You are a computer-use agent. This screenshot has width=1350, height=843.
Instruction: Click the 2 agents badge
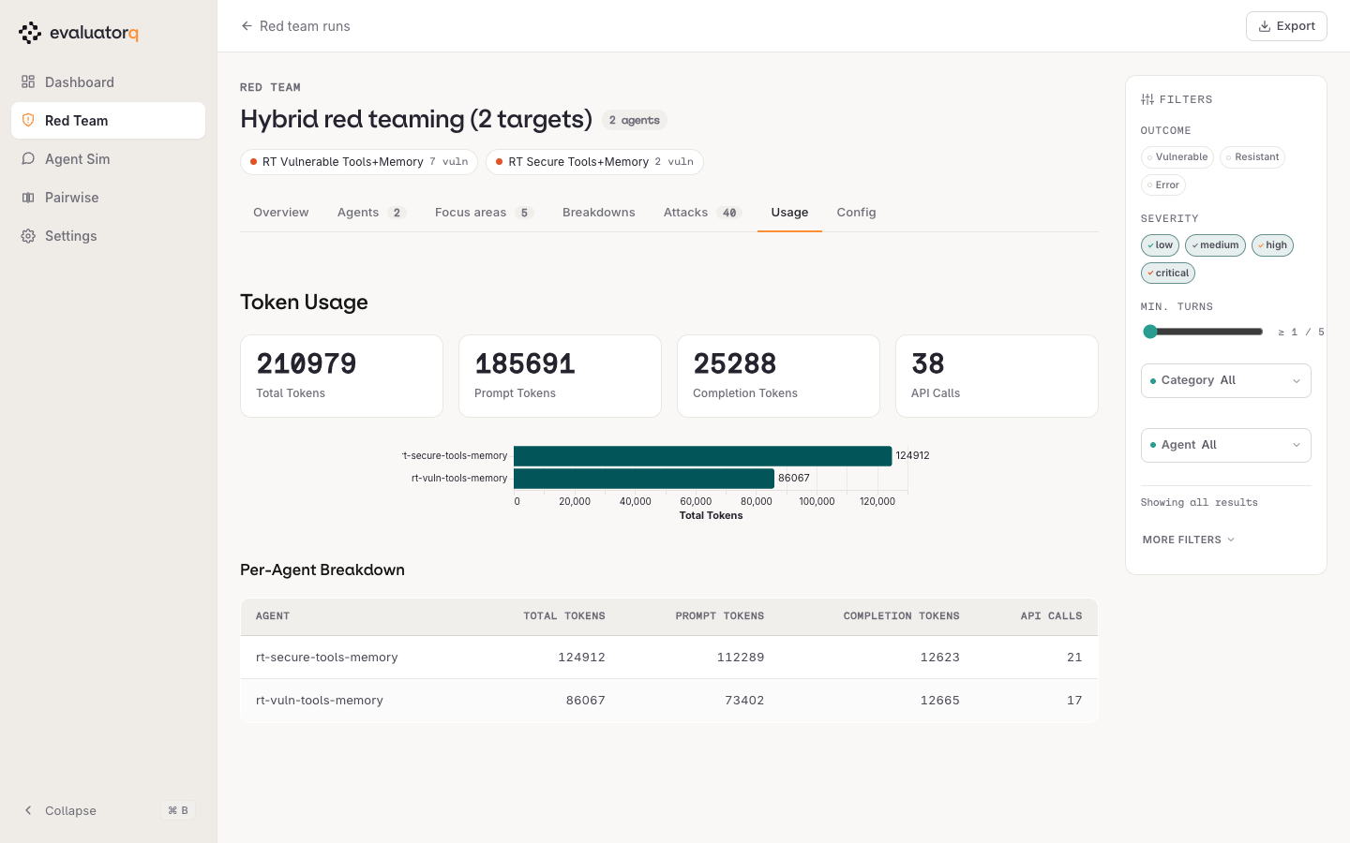(635, 120)
